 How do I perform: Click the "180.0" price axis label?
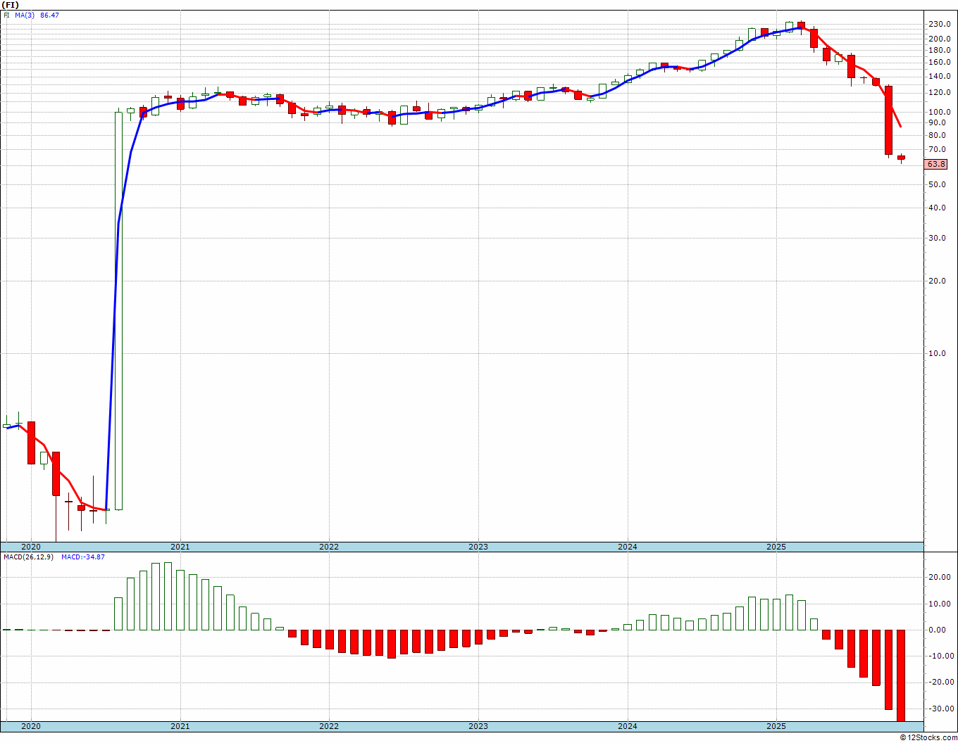pyautogui.click(x=940, y=50)
